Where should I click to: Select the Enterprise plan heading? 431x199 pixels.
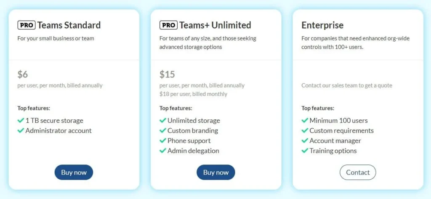[x=322, y=25]
